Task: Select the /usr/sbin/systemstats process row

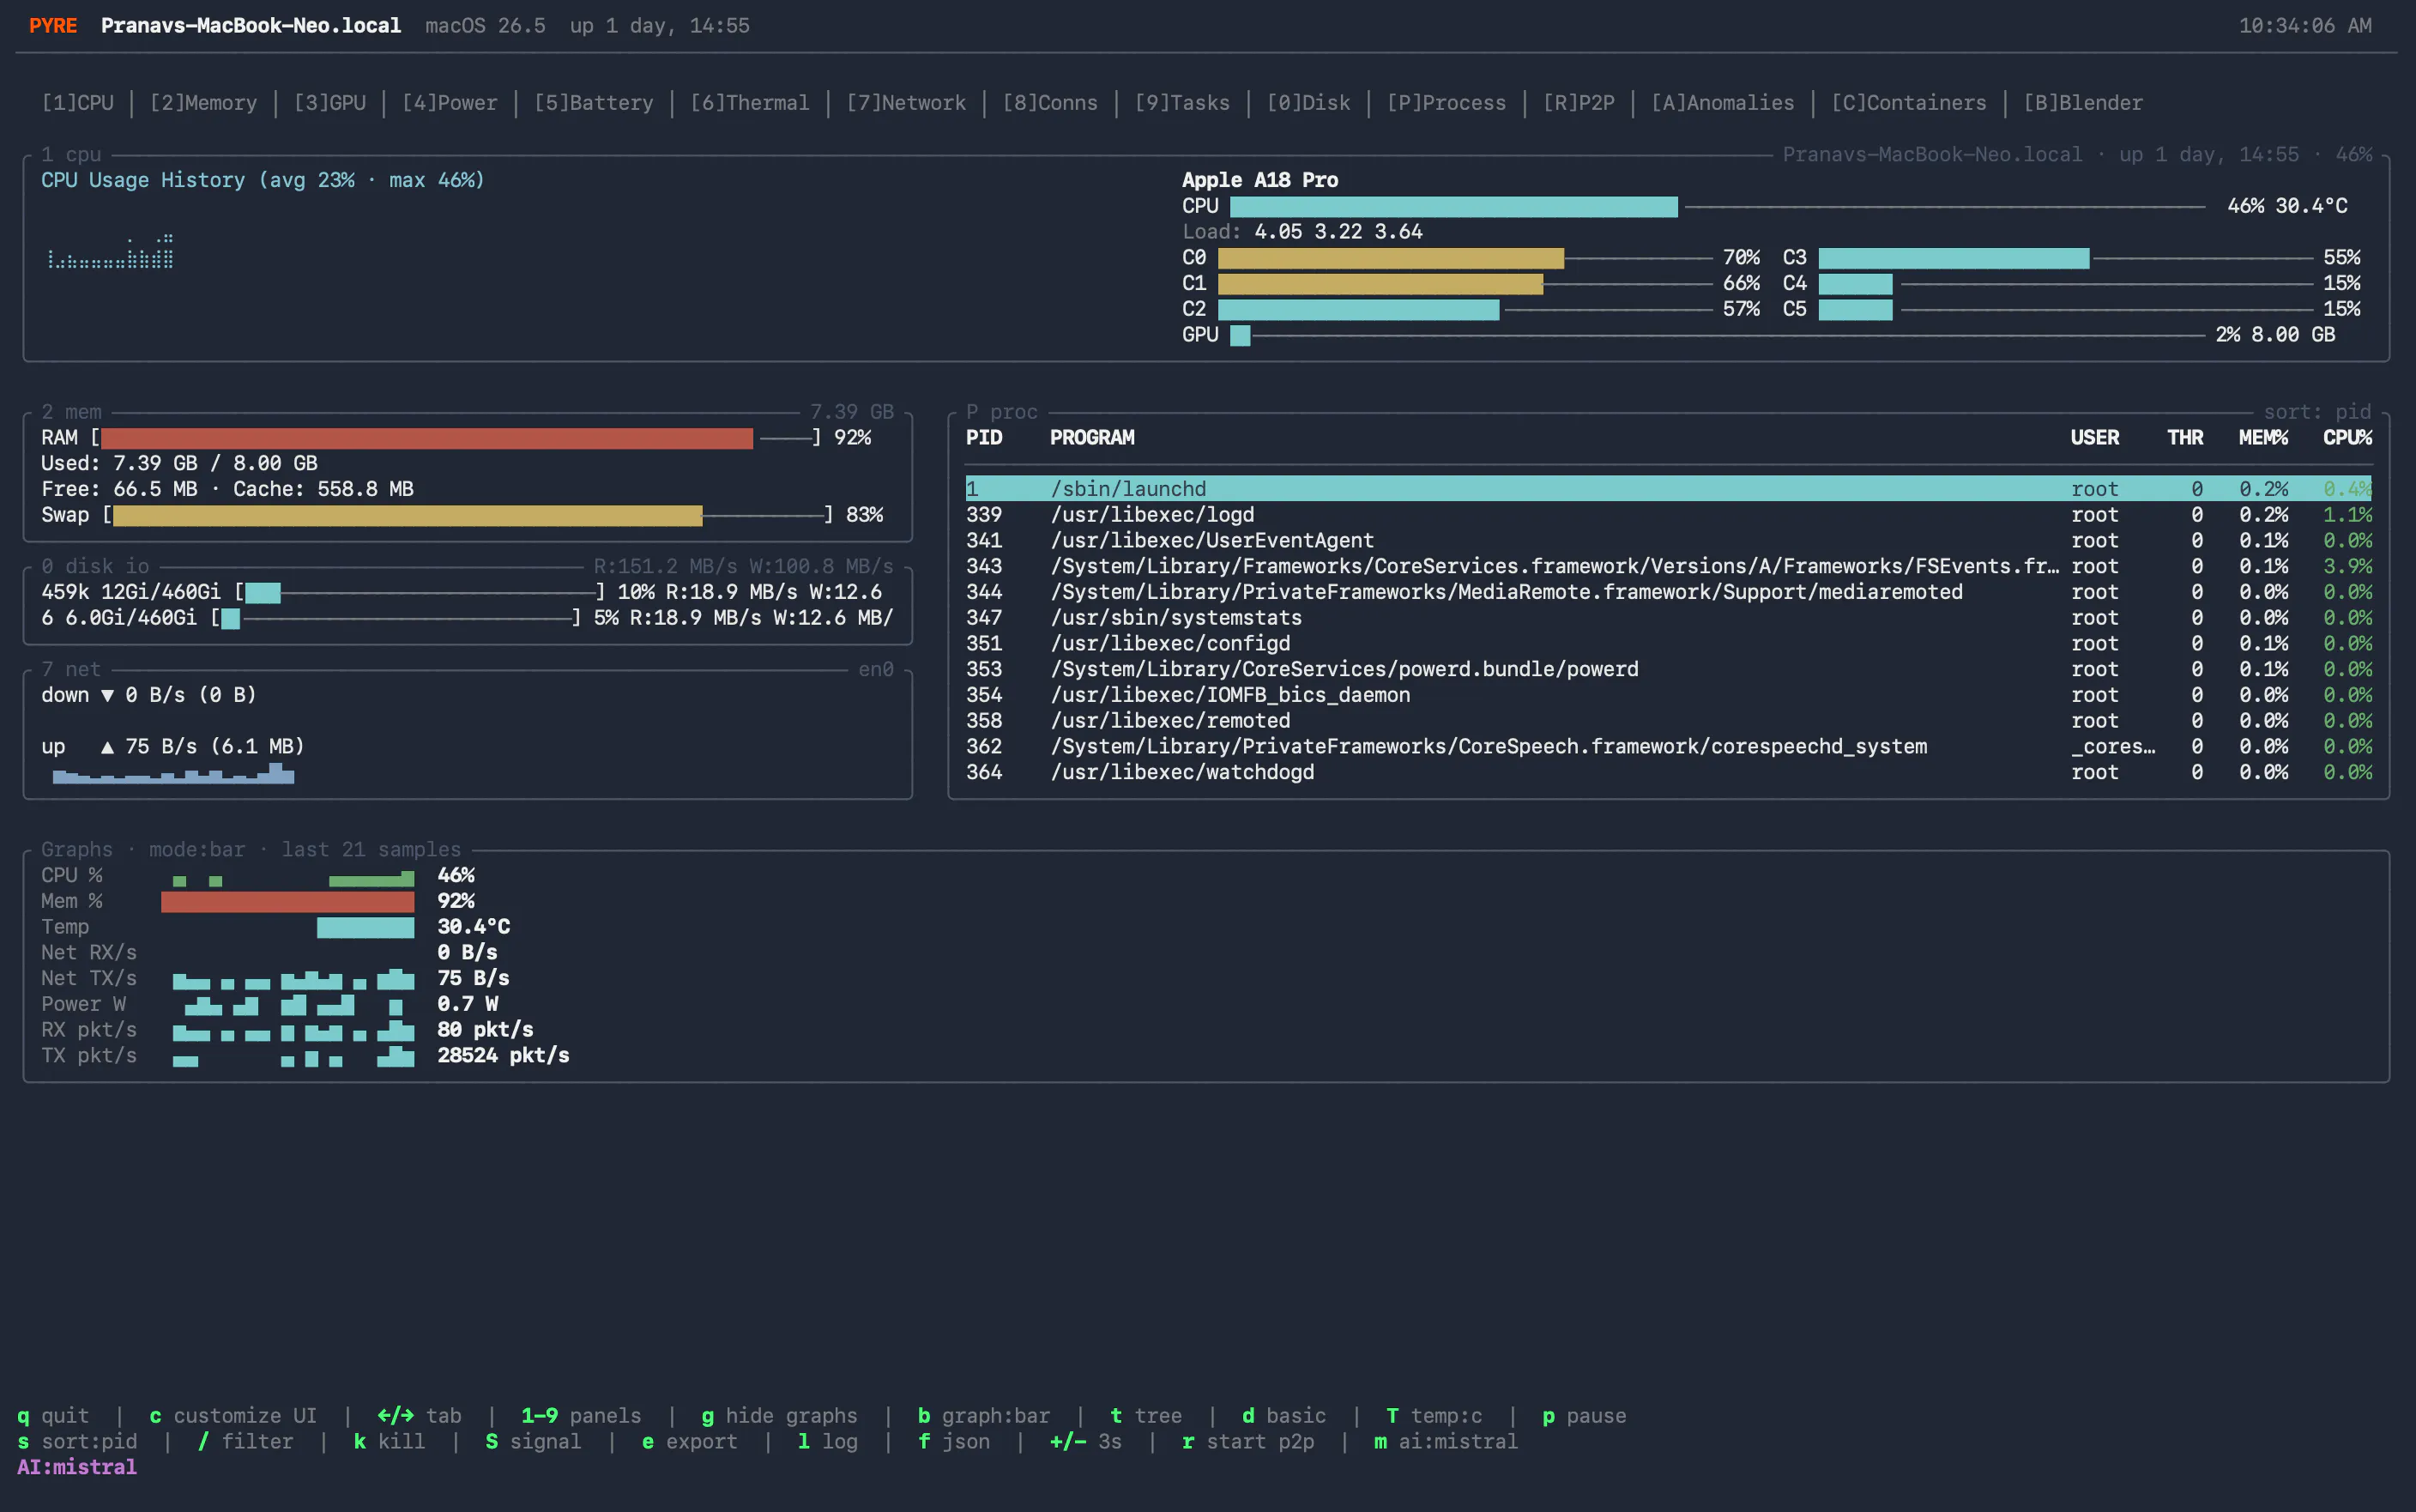Action: click(x=1670, y=618)
